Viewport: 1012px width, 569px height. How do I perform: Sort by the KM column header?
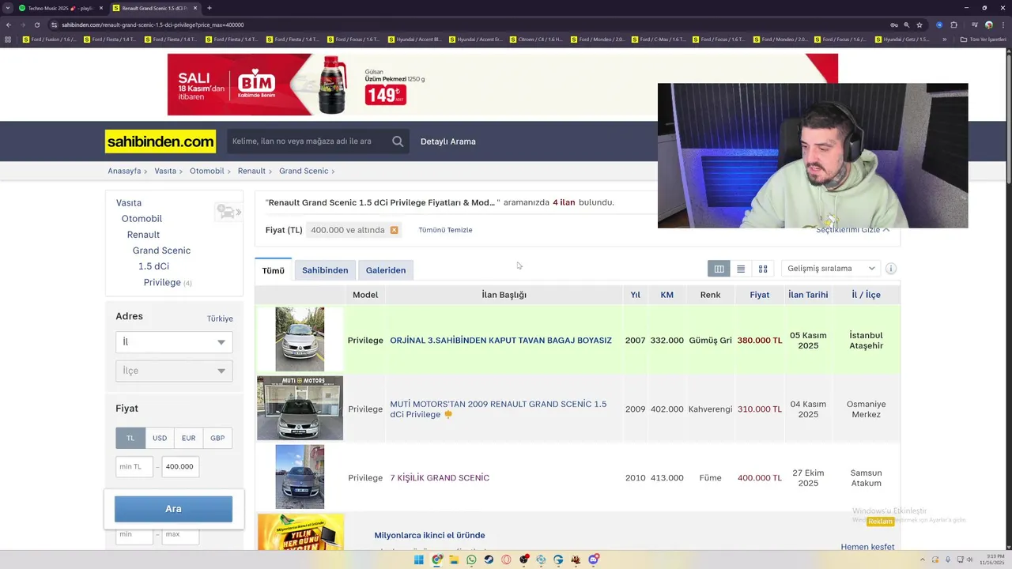click(666, 295)
